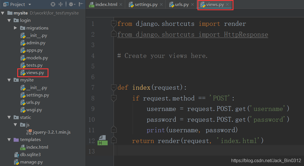The image size is (304, 166).
Task: Open manage.py in the project tree
Action: 31,162
